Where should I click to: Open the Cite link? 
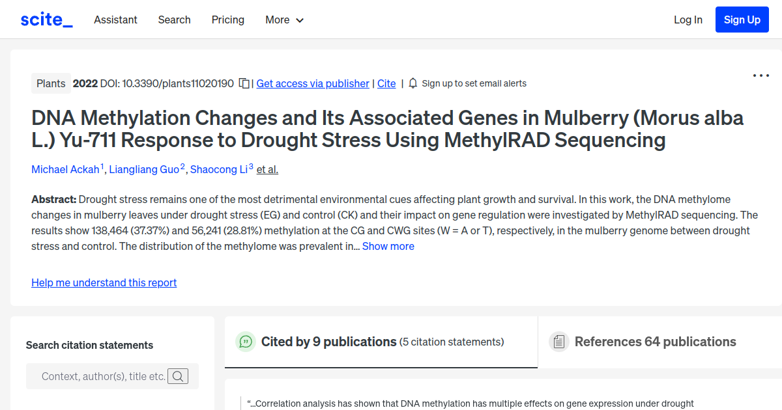tap(386, 83)
